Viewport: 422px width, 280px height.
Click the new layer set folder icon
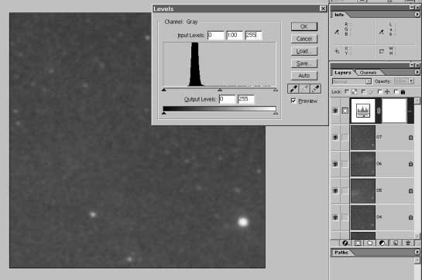point(370,243)
